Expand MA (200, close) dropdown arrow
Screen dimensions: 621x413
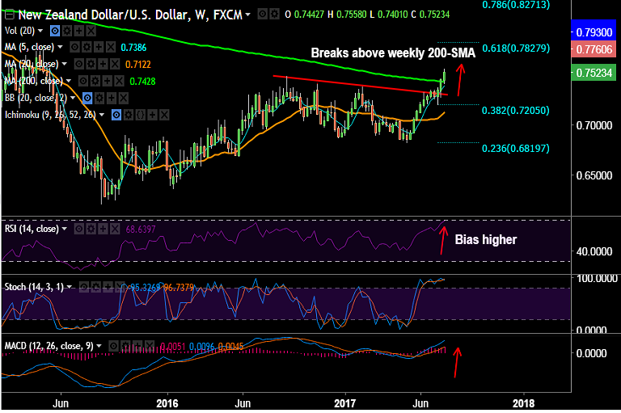click(69, 81)
